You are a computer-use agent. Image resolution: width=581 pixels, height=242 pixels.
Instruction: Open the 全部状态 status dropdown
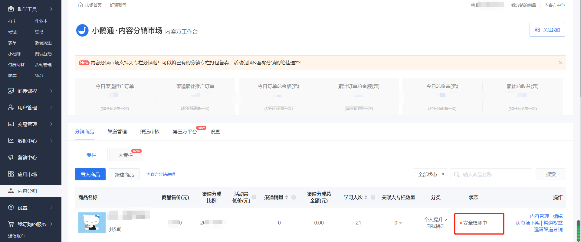(430, 174)
